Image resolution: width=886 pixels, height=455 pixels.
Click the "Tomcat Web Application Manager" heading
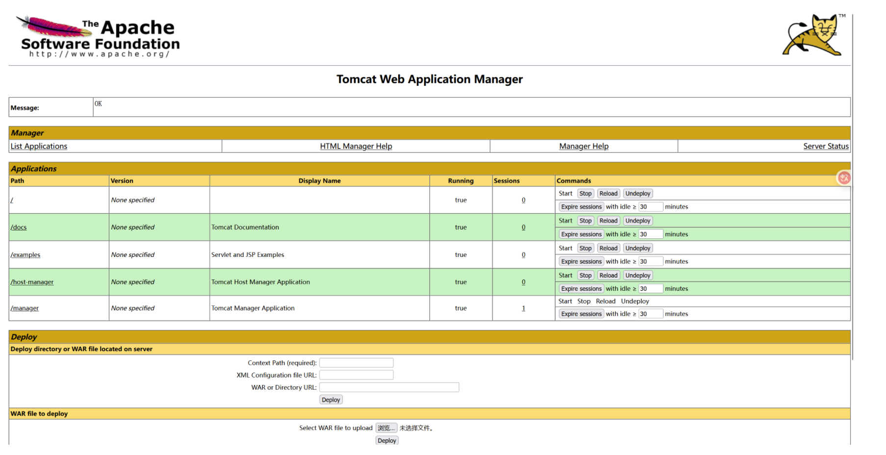[x=430, y=79]
